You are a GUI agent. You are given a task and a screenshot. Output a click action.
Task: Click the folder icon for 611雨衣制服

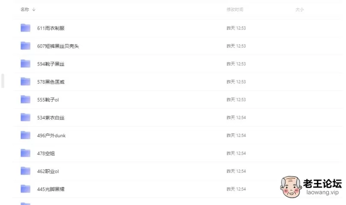click(26, 28)
